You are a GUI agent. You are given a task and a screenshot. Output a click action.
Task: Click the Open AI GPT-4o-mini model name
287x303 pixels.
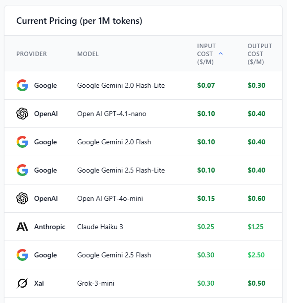coord(110,198)
